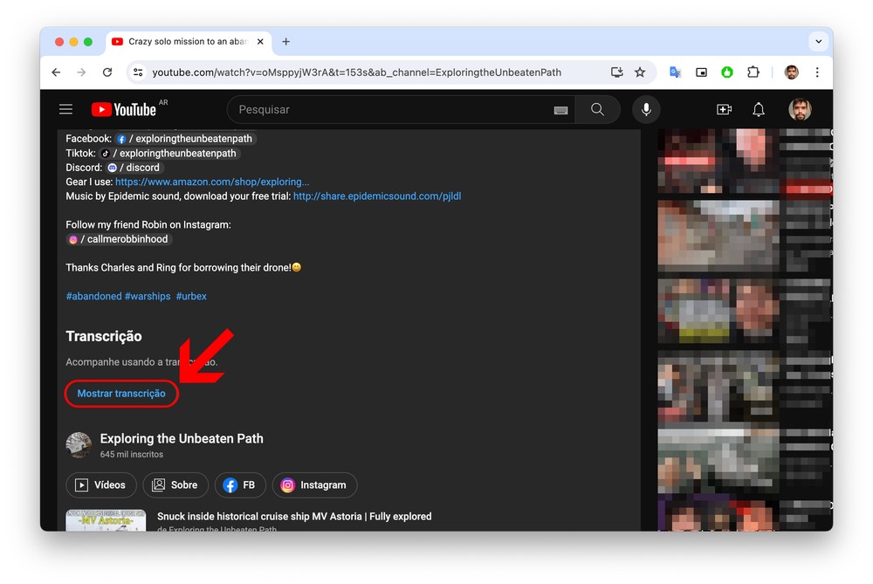Click the search magnifier button
873x584 pixels.
pos(597,109)
